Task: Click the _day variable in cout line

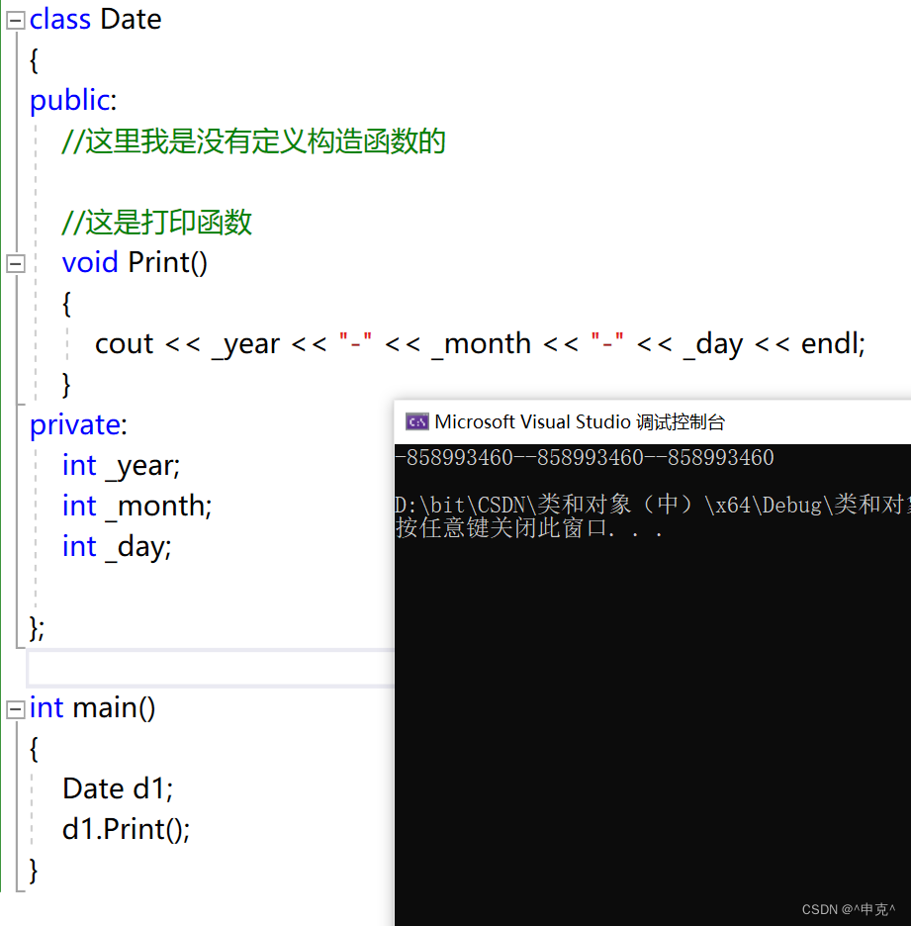Action: (713, 345)
